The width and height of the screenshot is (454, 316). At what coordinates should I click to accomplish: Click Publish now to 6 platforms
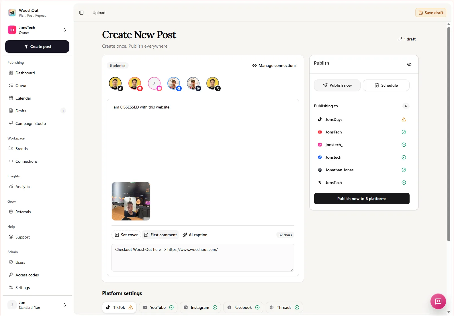(362, 199)
